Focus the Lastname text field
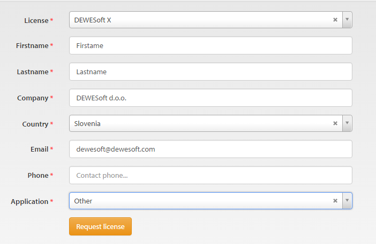The width and height of the screenshot is (376, 244). pyautogui.click(x=210, y=72)
